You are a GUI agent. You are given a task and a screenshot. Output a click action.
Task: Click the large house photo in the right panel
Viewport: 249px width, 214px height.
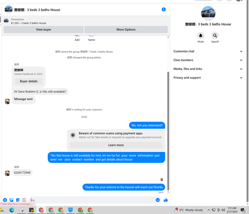pyautogui.click(x=208, y=13)
